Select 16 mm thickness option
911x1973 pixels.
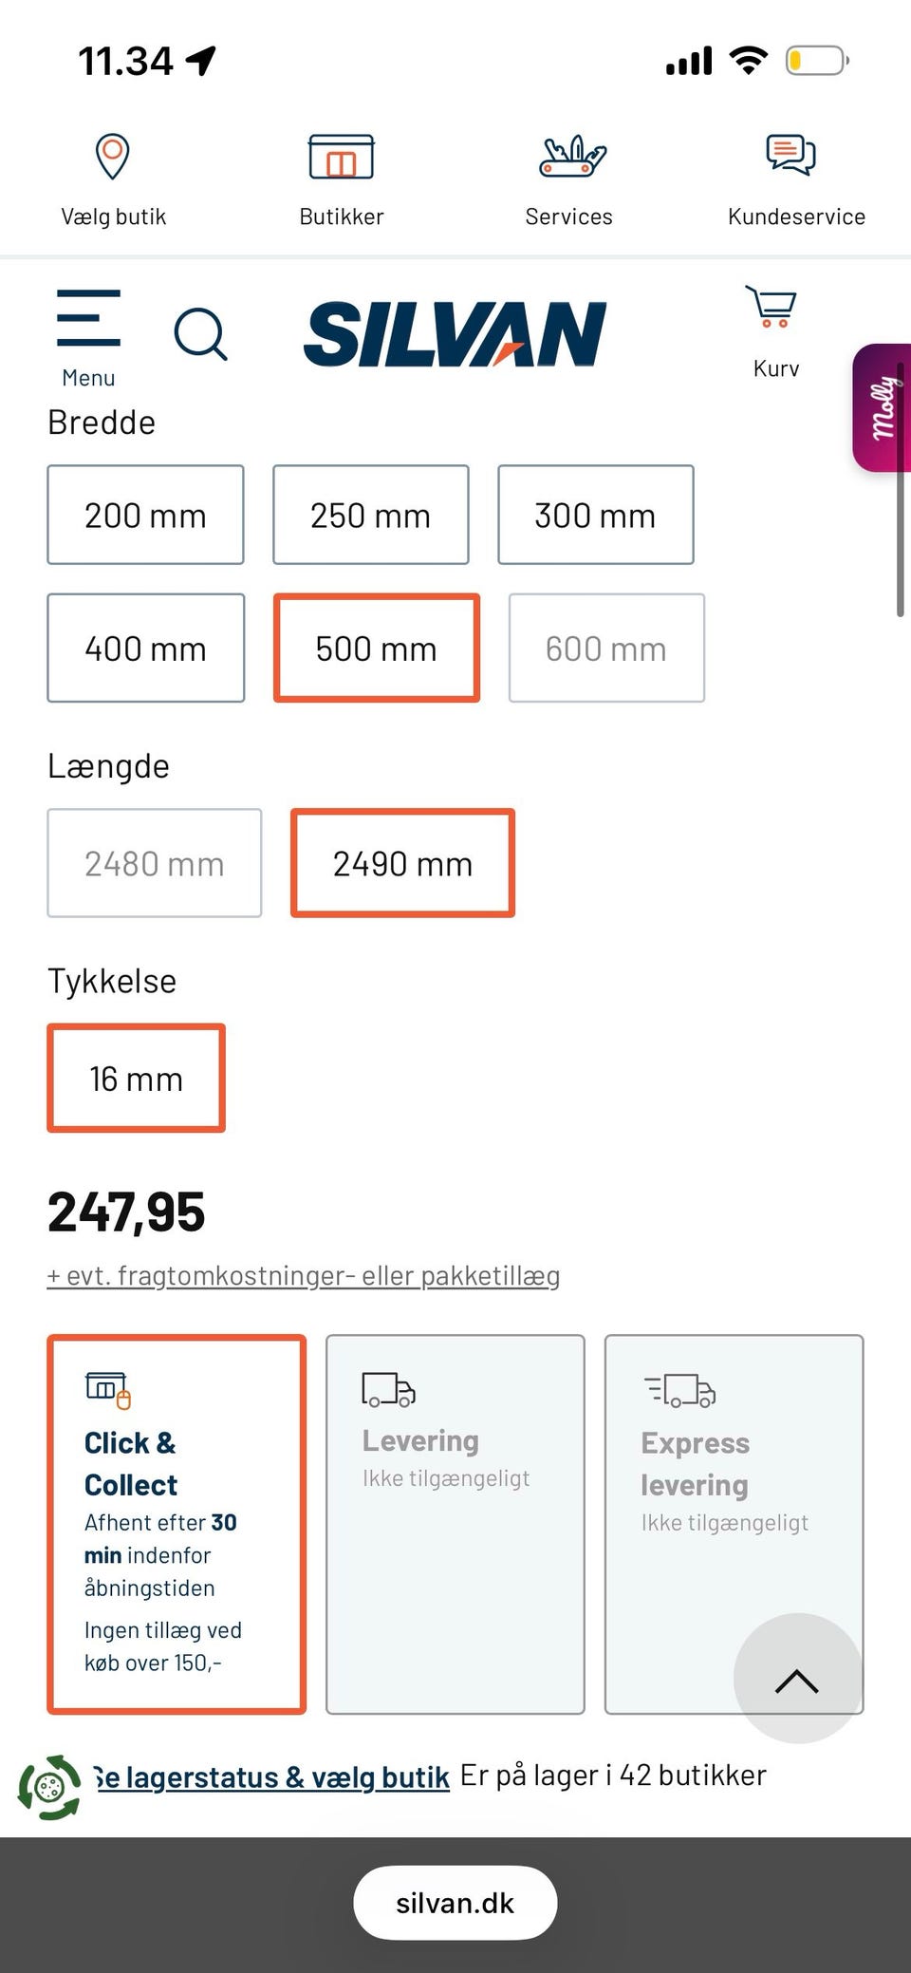(x=136, y=1079)
